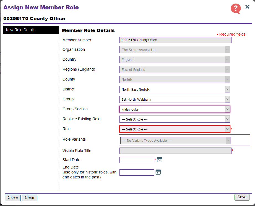Screen dimensions: 255x206
Task: Click the End Date input field
Action: tap(137, 172)
